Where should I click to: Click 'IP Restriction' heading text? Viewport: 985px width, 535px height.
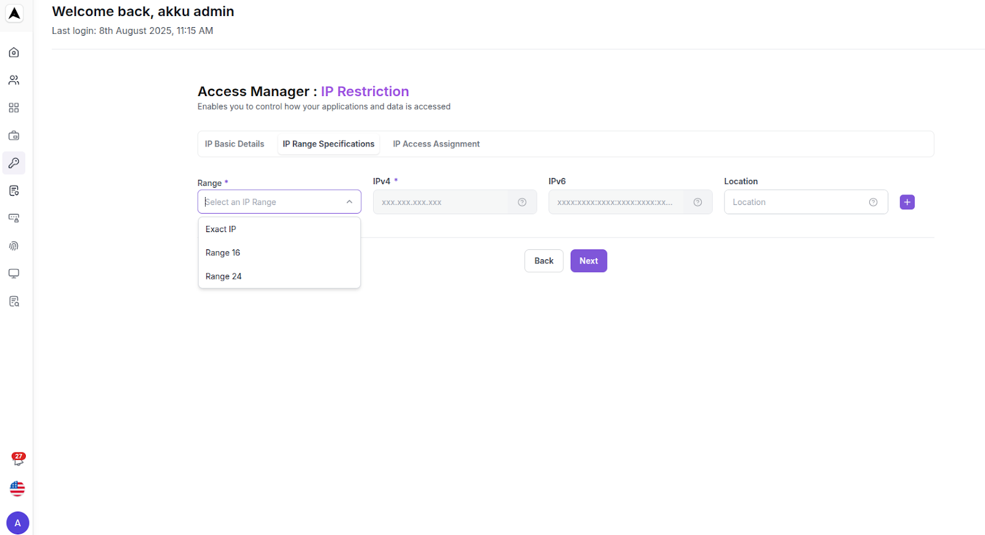(364, 91)
